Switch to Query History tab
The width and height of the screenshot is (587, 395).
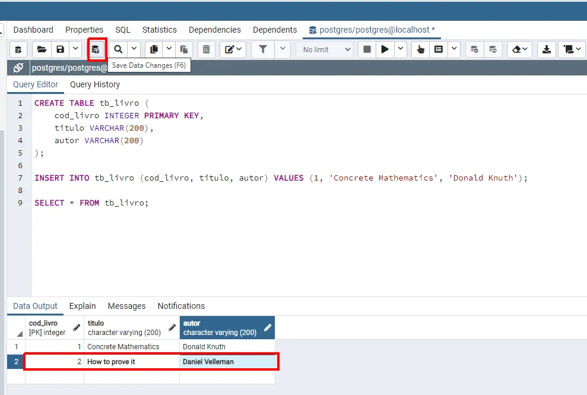(x=95, y=85)
